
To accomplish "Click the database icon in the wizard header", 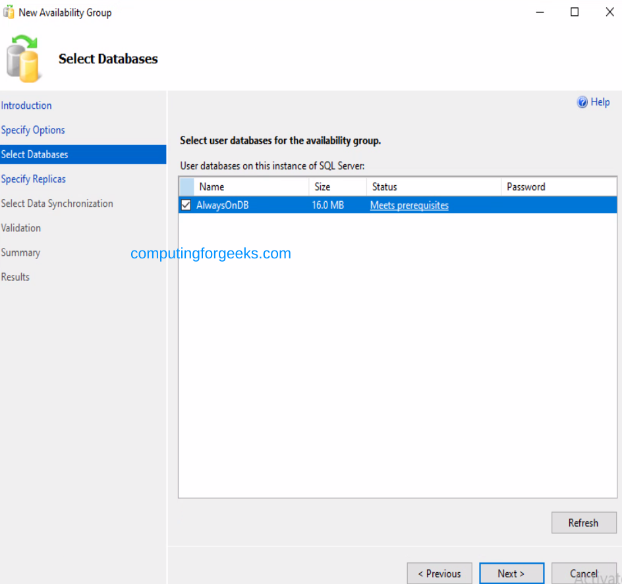I will tap(23, 58).
